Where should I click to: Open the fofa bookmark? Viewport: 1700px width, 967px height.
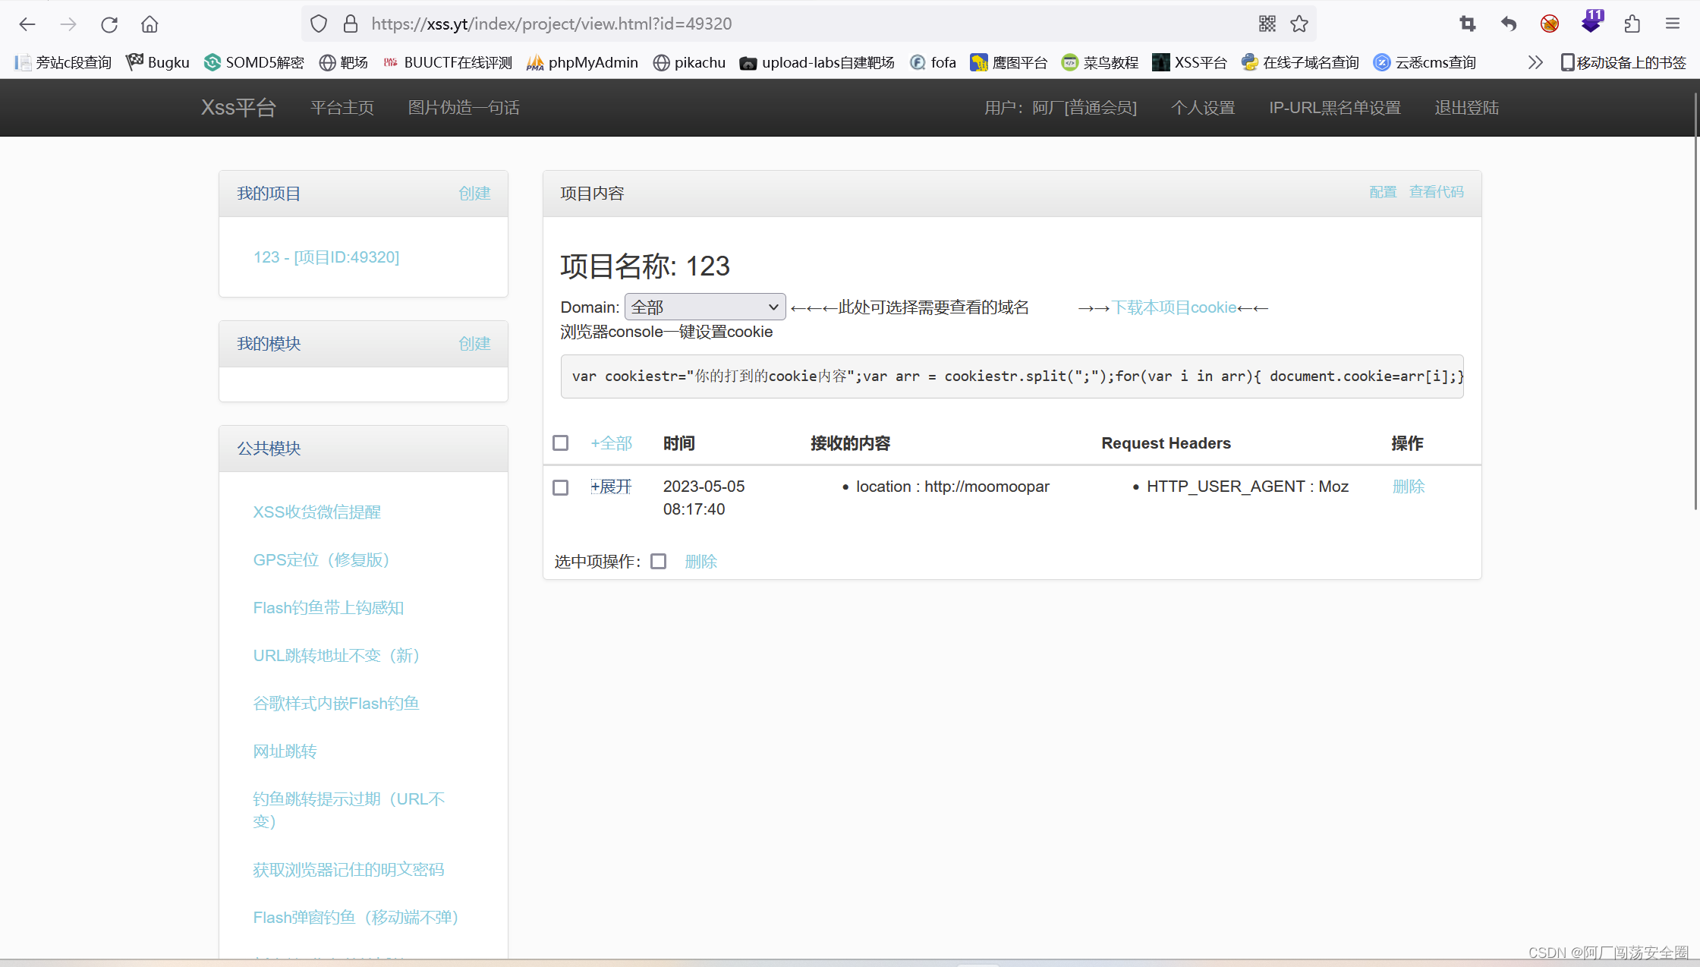click(x=933, y=62)
